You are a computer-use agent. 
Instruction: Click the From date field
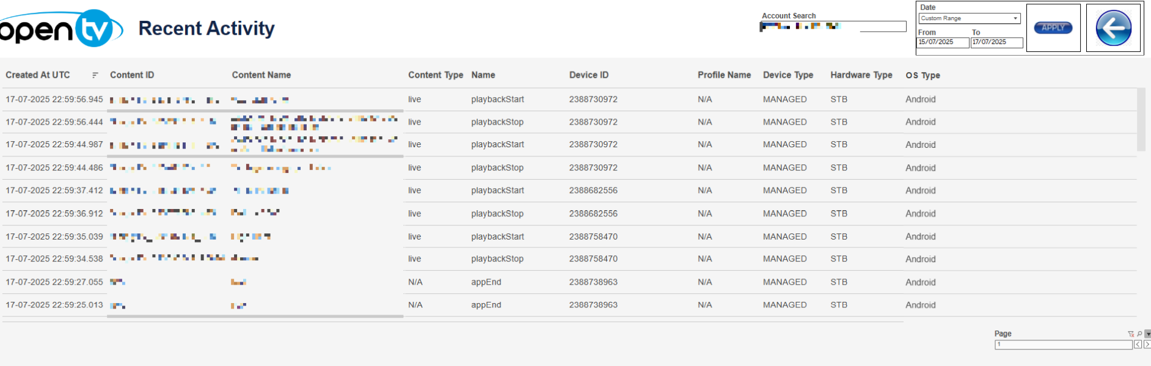point(942,42)
